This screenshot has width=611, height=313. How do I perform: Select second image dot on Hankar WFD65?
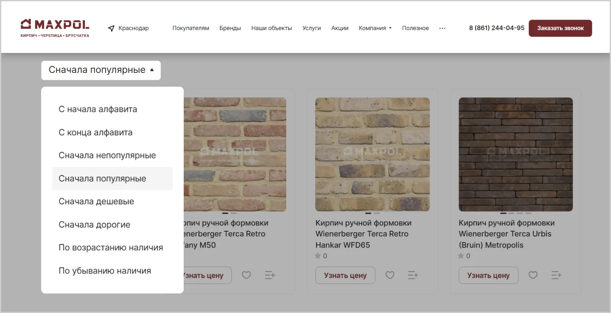[x=377, y=213]
